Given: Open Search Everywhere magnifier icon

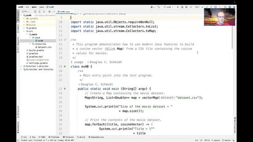Looking at the screenshot, I should pyautogui.click(x=225, y=7).
